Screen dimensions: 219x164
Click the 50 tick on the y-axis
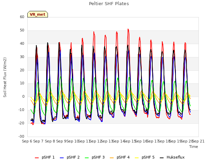pos(22,30)
